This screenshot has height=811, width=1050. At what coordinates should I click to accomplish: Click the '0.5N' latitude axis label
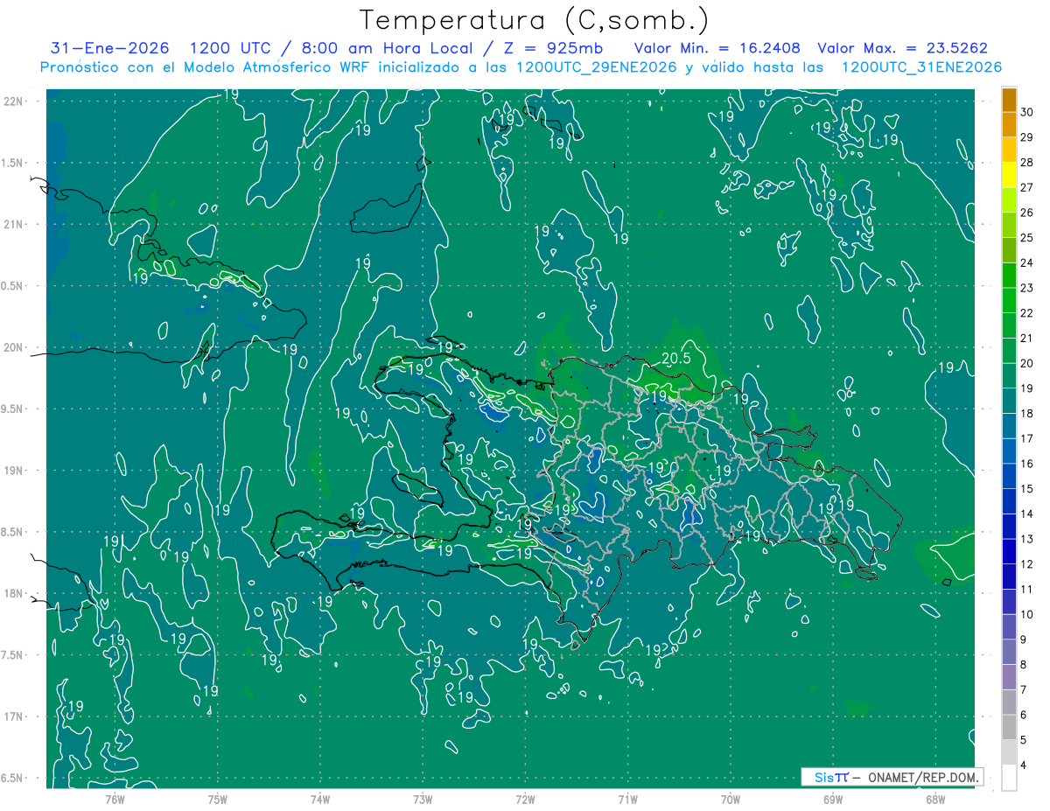(13, 286)
